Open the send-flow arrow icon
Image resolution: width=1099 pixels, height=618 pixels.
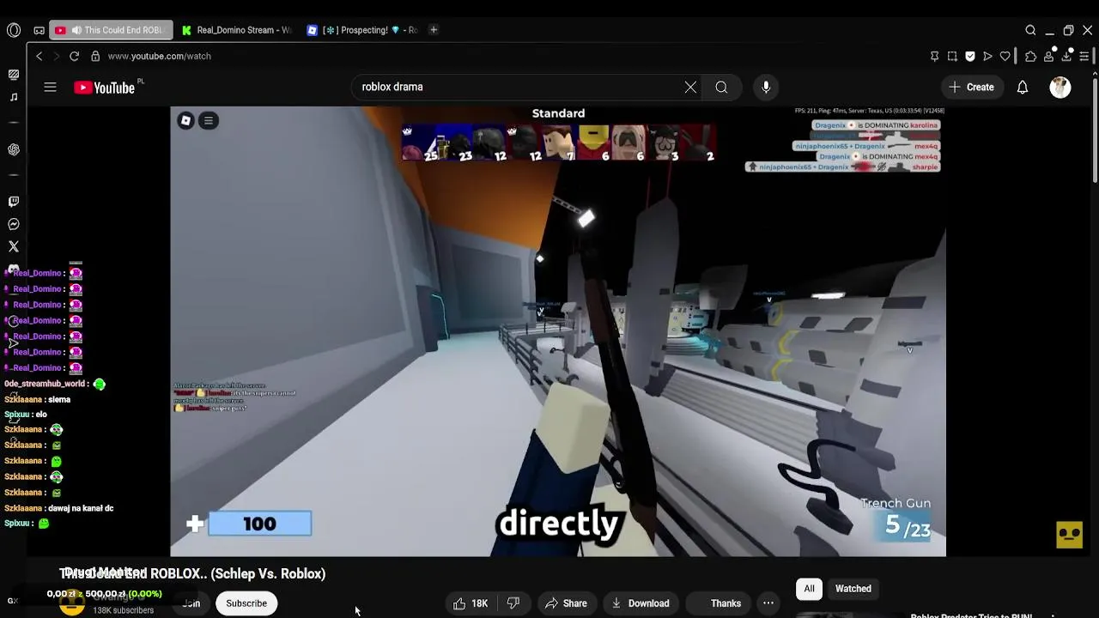coord(987,56)
